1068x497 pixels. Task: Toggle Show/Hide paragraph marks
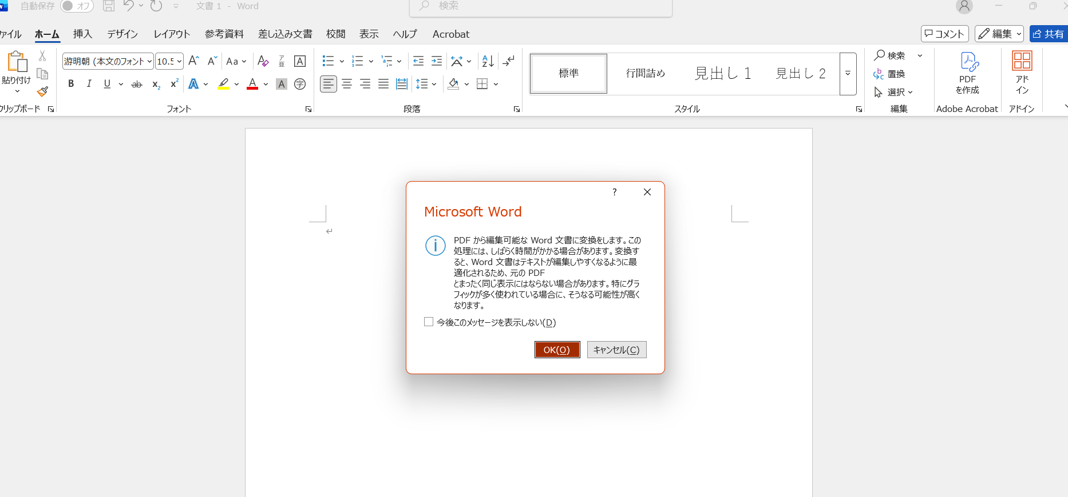(x=508, y=61)
